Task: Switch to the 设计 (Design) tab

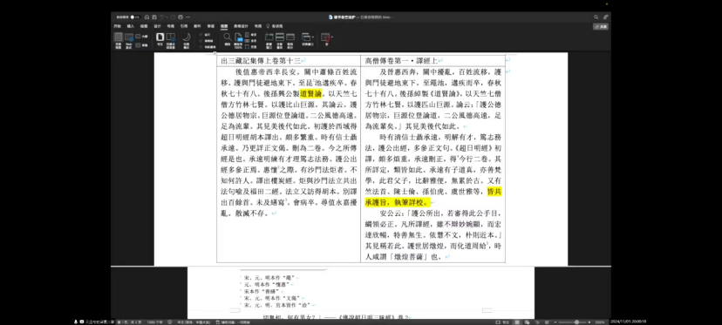Action: click(x=158, y=26)
